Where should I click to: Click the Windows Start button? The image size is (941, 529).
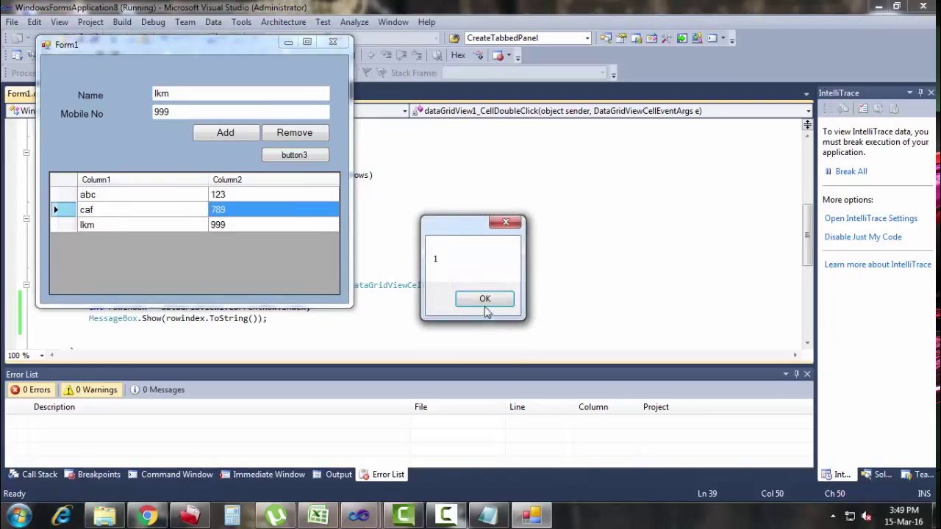click(x=18, y=515)
